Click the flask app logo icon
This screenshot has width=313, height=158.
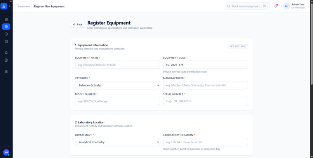pos(3,6)
